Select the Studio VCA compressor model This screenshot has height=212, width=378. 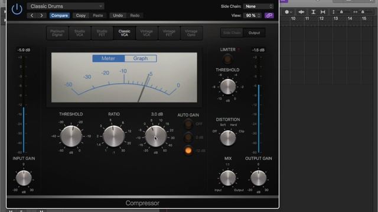(80, 33)
